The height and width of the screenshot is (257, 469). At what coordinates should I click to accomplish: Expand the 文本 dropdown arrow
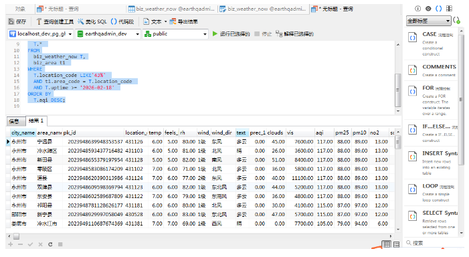pyautogui.click(x=165, y=21)
